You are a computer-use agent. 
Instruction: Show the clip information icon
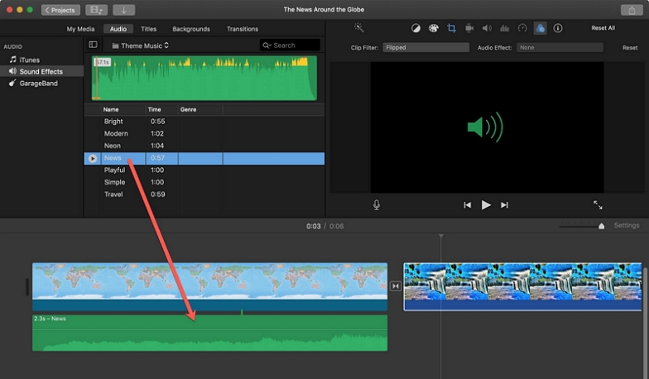[x=558, y=28]
